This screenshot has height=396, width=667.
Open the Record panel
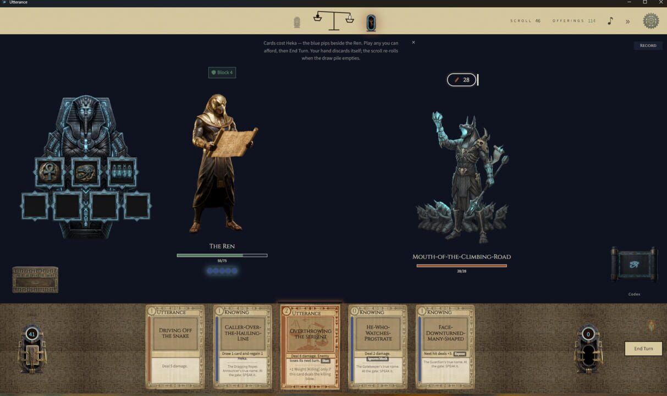click(x=648, y=46)
